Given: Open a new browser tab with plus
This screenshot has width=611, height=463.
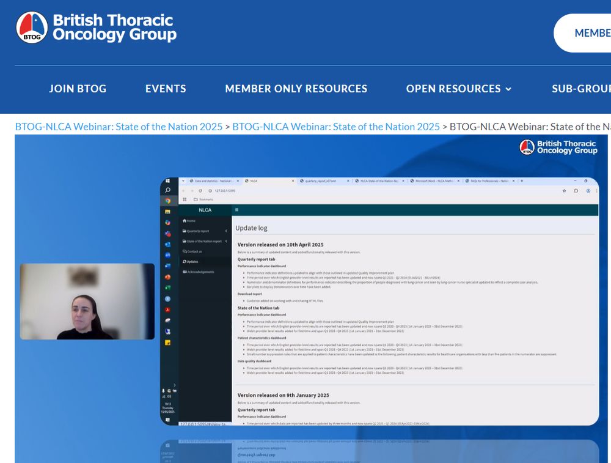Looking at the screenshot, I should click(x=522, y=181).
